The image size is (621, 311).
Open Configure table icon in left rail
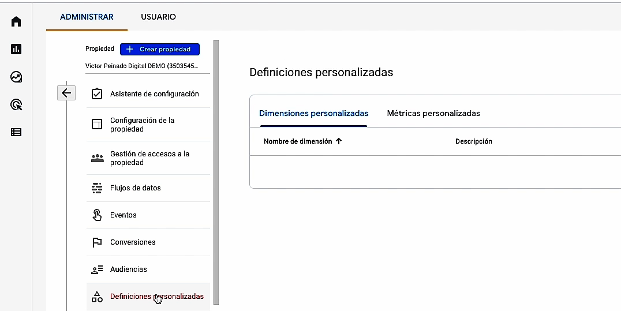pos(16,132)
